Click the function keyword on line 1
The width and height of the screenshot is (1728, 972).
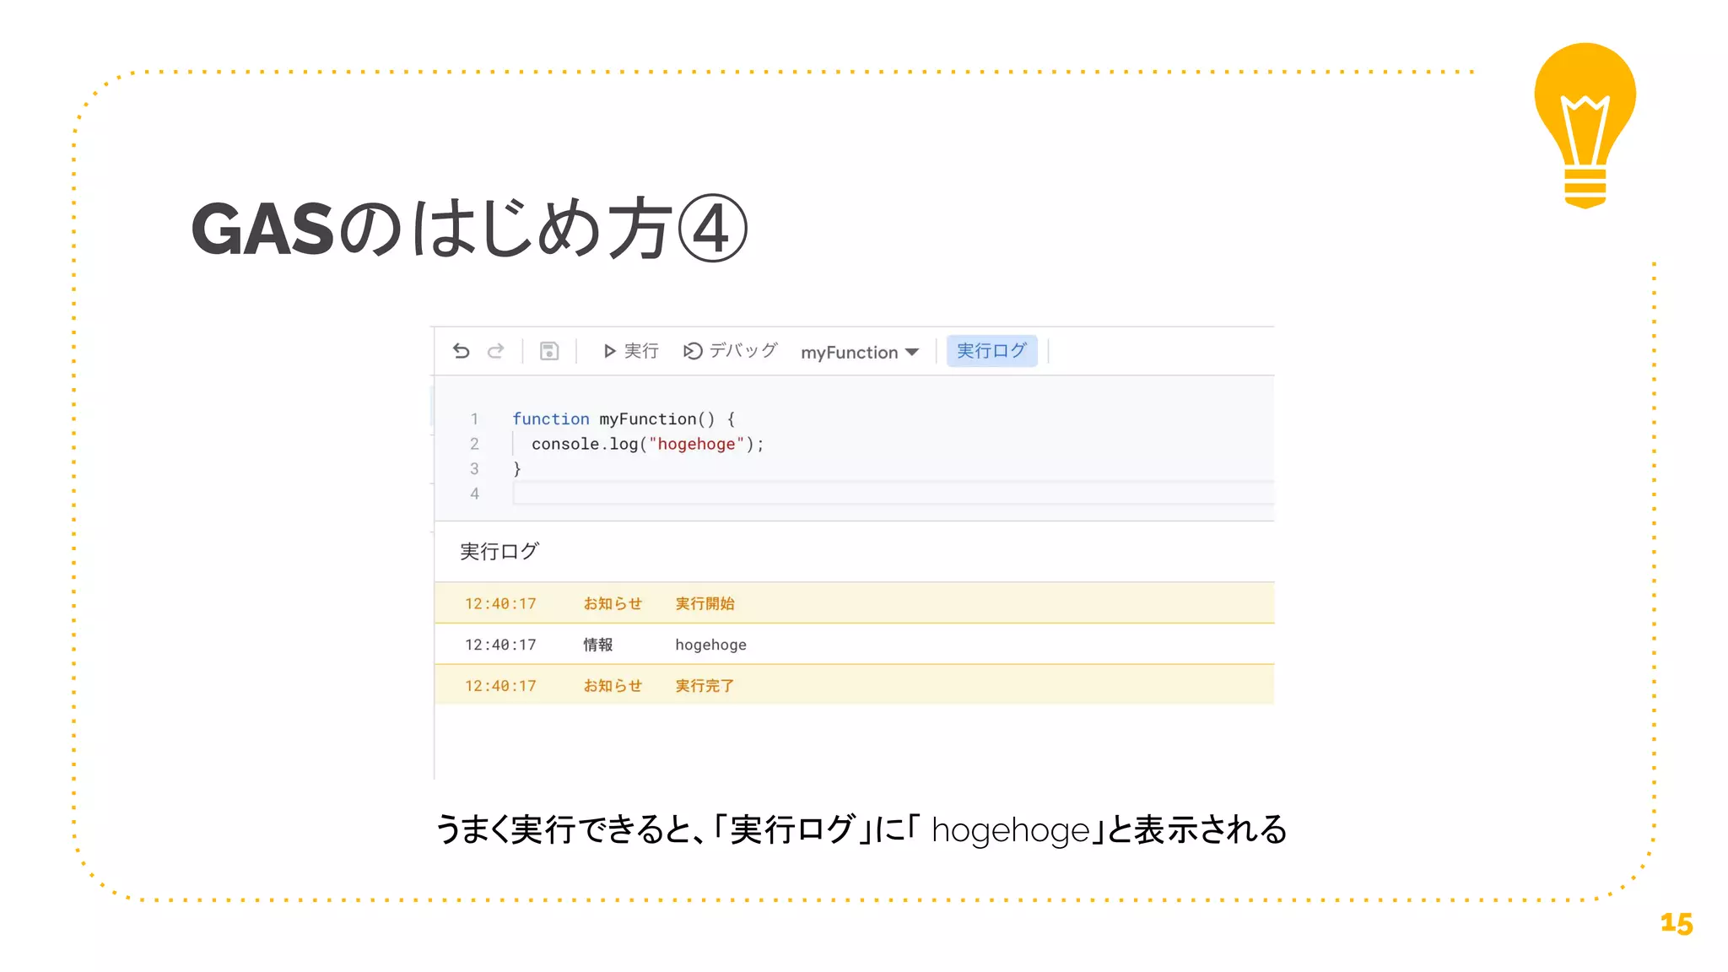tap(551, 419)
